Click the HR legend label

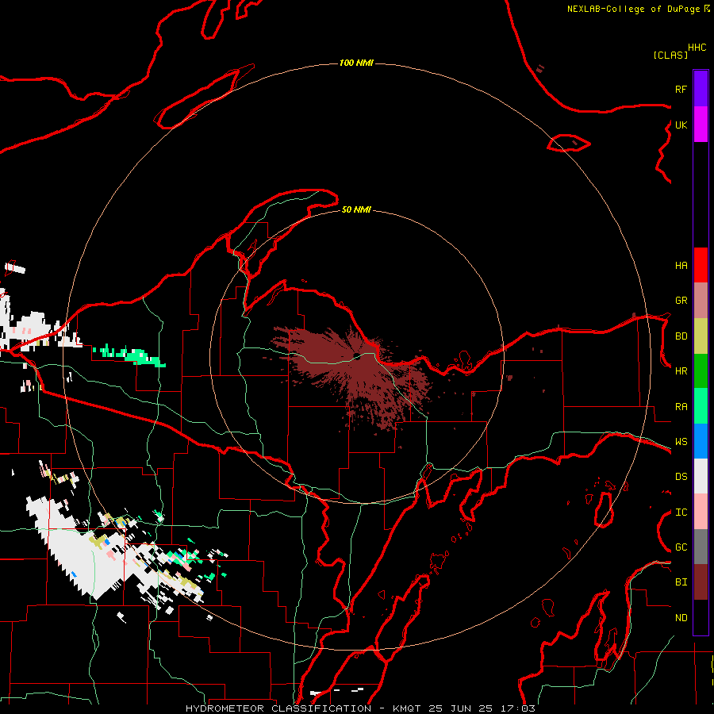pyautogui.click(x=681, y=371)
